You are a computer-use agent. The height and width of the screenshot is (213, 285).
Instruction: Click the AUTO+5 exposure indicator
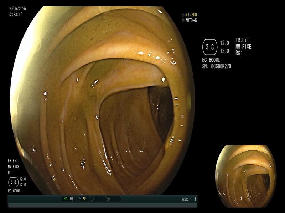point(191,21)
